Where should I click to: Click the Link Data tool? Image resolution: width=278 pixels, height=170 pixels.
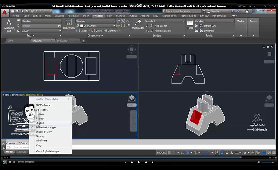pyautogui.click(x=206, y=31)
